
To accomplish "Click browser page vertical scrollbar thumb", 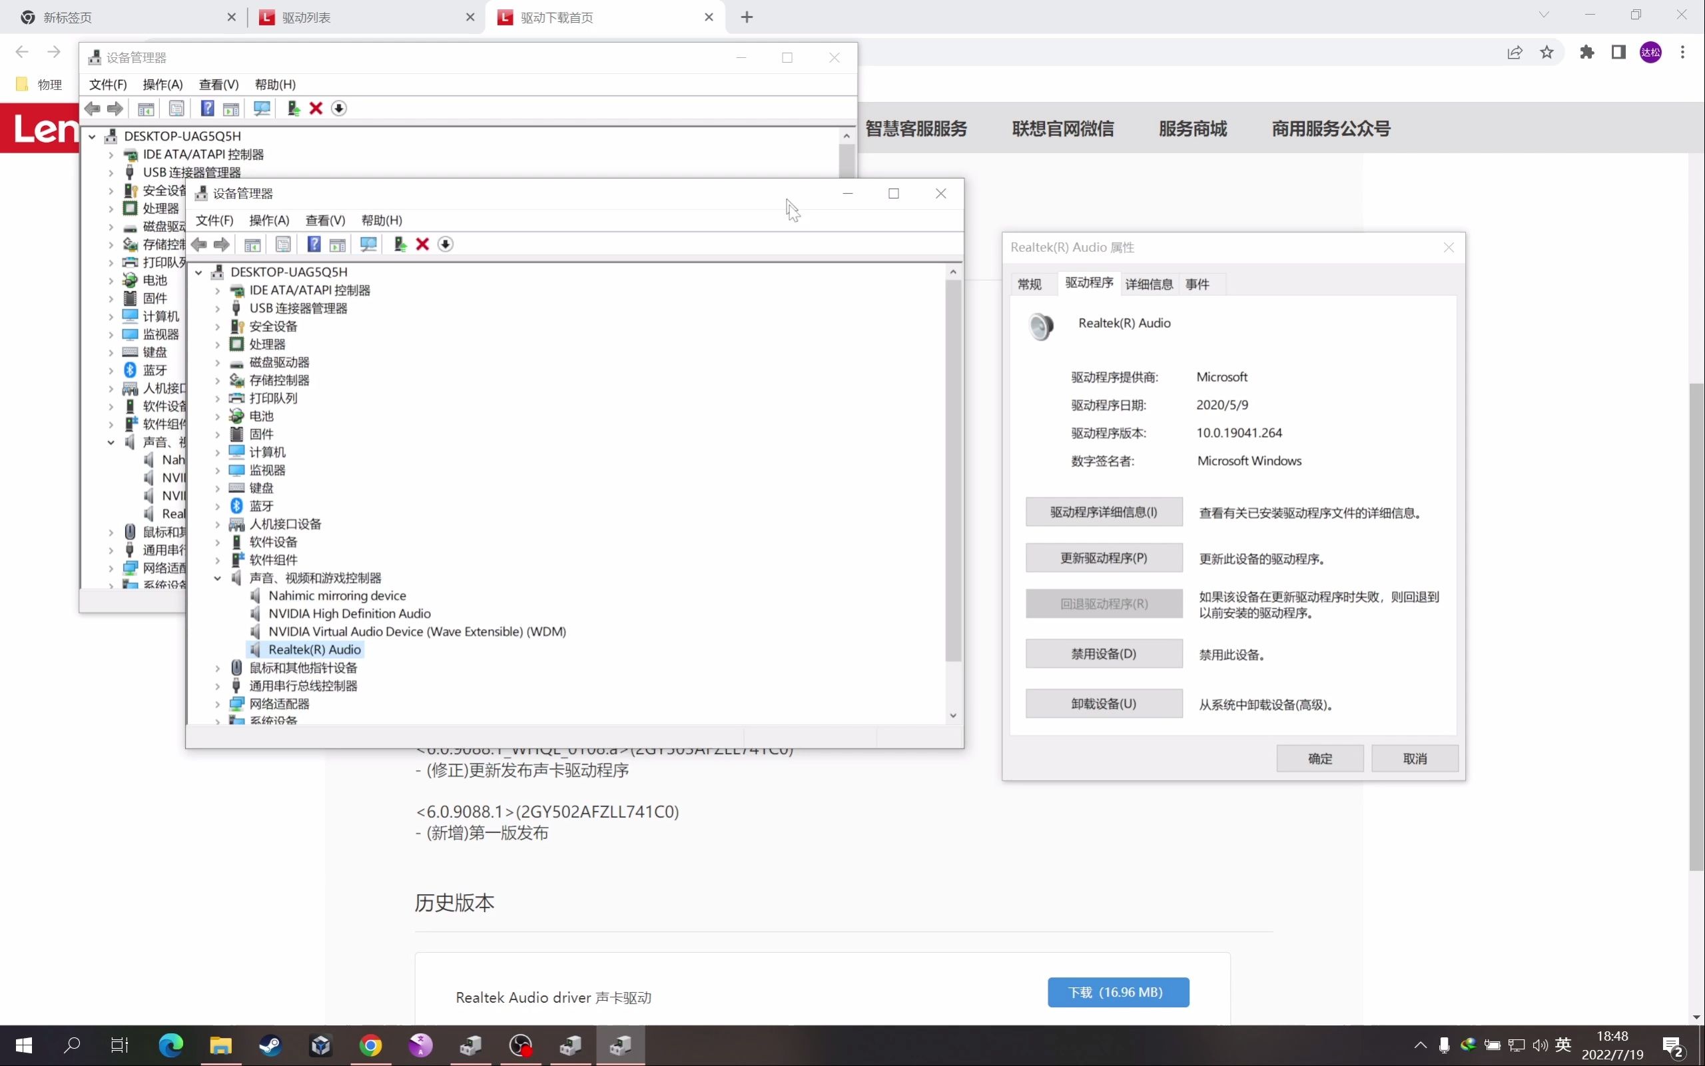I will (x=1696, y=628).
